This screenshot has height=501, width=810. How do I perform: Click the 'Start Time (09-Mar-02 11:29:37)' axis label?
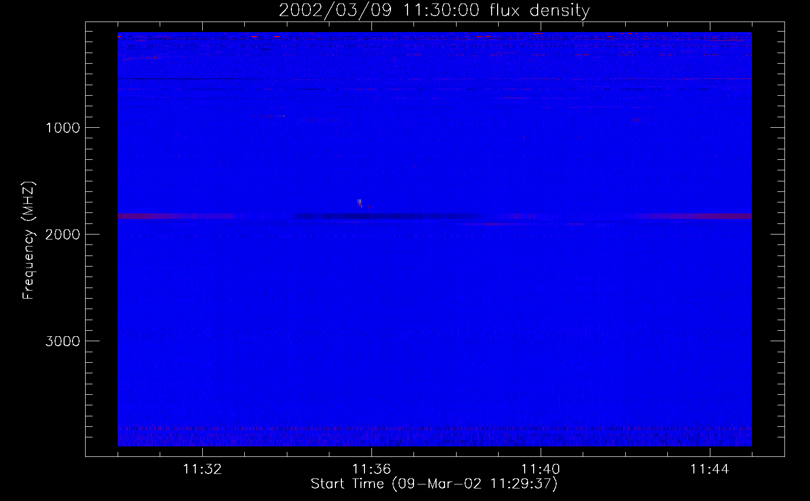[434, 484]
